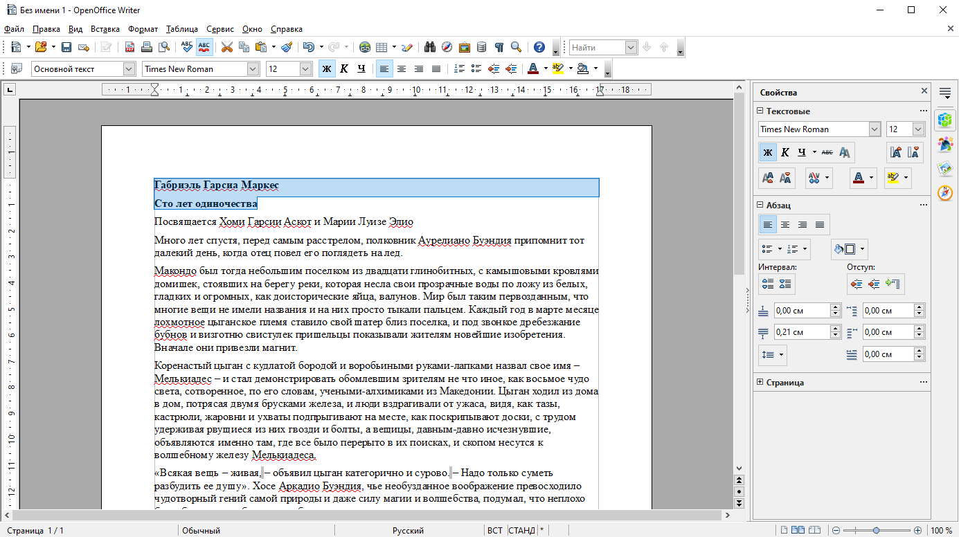The width and height of the screenshot is (959, 537).
Task: Increase font size in the sidebar
Action: coord(895,152)
